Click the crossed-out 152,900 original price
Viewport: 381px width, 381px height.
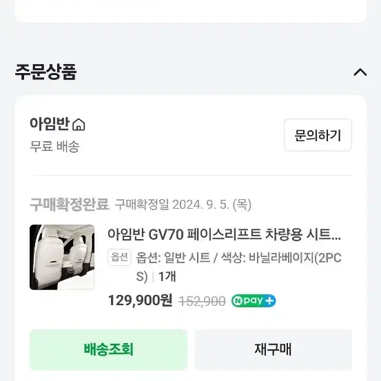pos(202,301)
